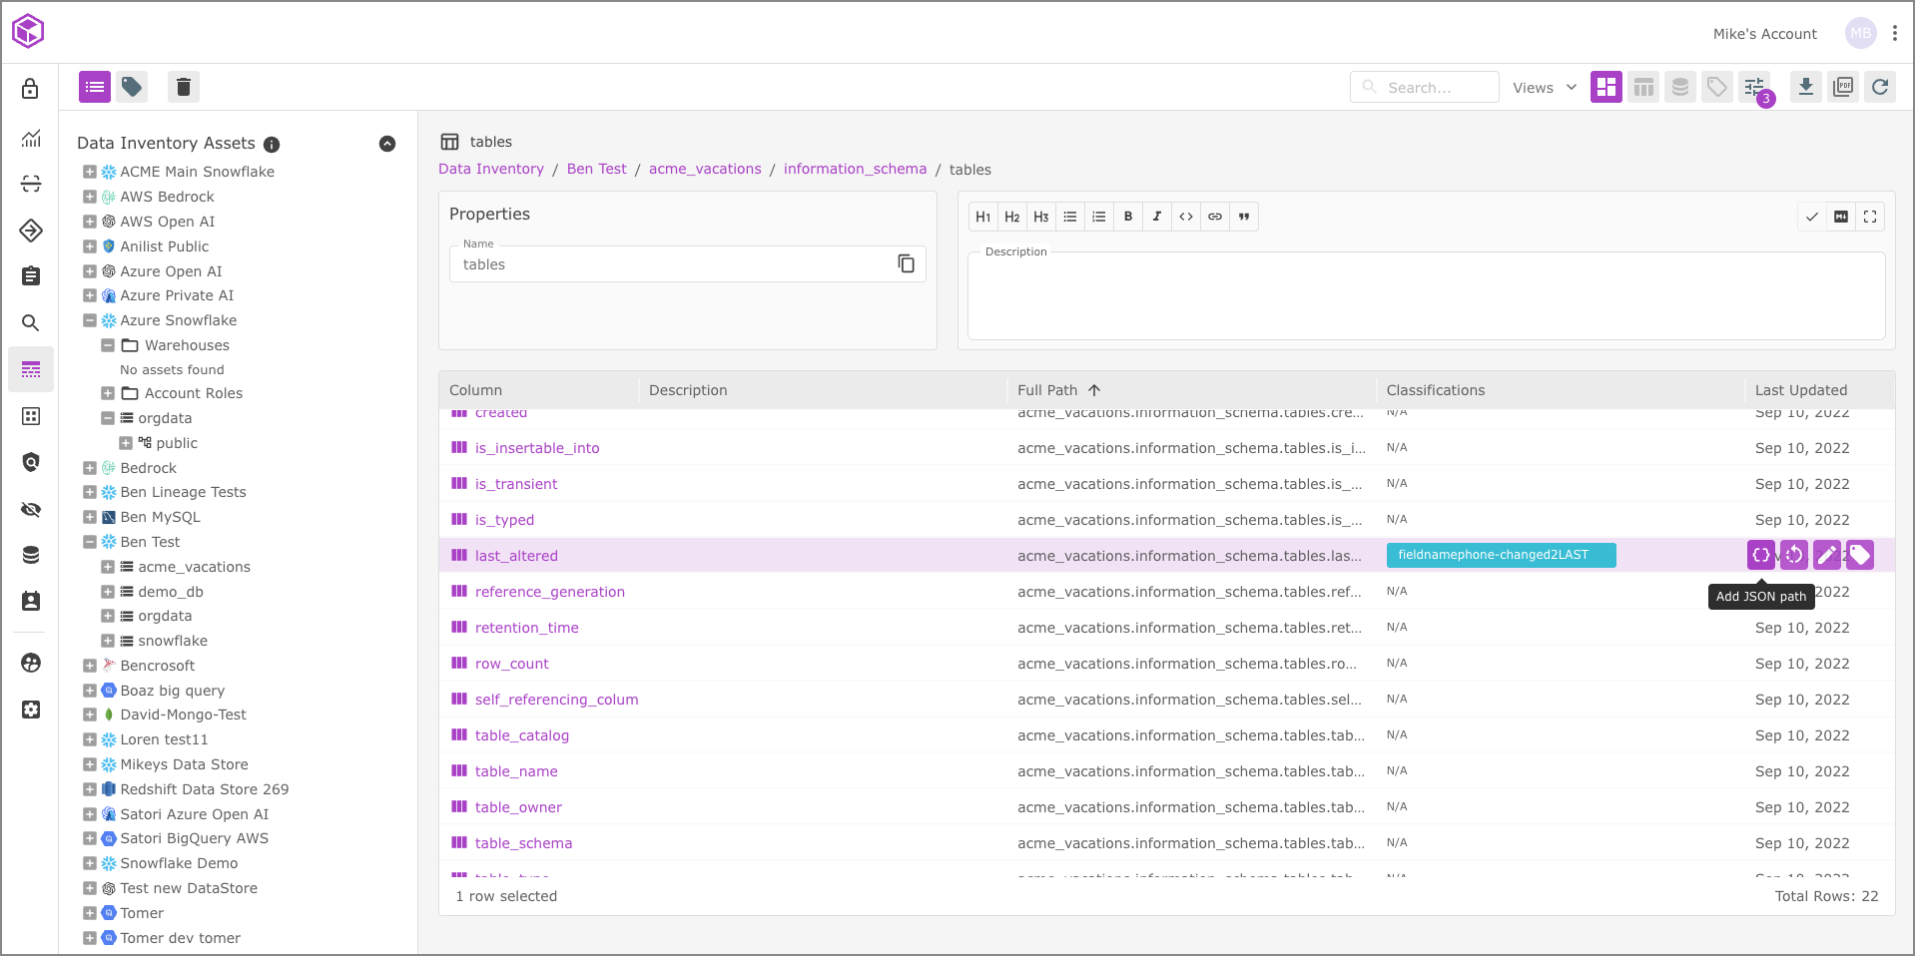Viewport: 1915px width, 956px height.
Task: Click the PDF export icon
Action: coord(1843,87)
